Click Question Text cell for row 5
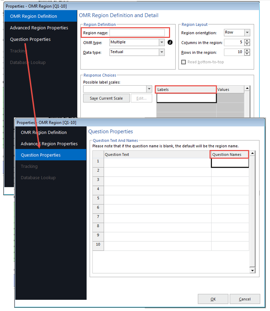This screenshot has height=311, width=270. [x=157, y=200]
